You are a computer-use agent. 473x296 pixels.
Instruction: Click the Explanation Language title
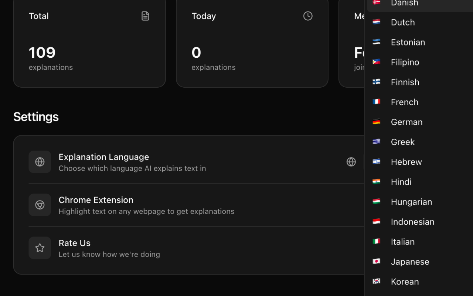click(104, 157)
